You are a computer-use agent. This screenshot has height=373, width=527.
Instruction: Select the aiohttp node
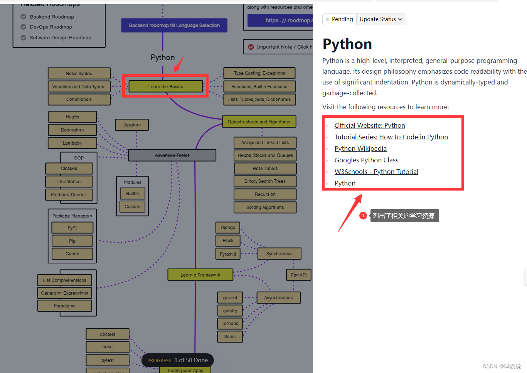tap(230, 311)
